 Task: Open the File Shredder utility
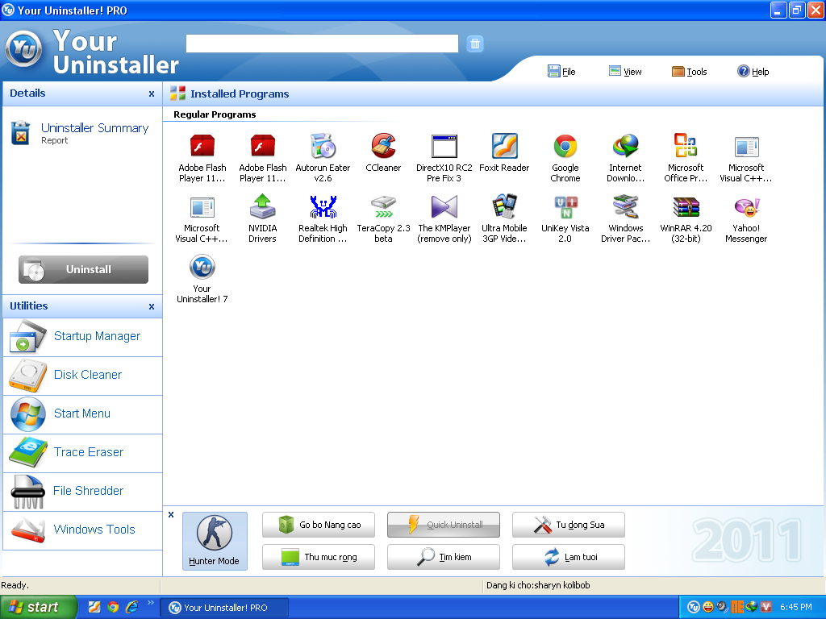tap(82, 492)
